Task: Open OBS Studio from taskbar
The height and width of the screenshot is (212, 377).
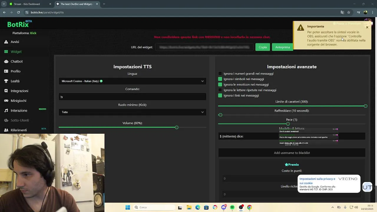Action: (241, 207)
